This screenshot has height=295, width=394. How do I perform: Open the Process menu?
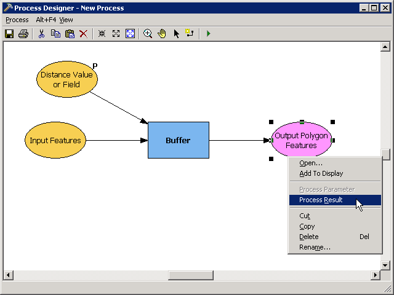click(17, 20)
